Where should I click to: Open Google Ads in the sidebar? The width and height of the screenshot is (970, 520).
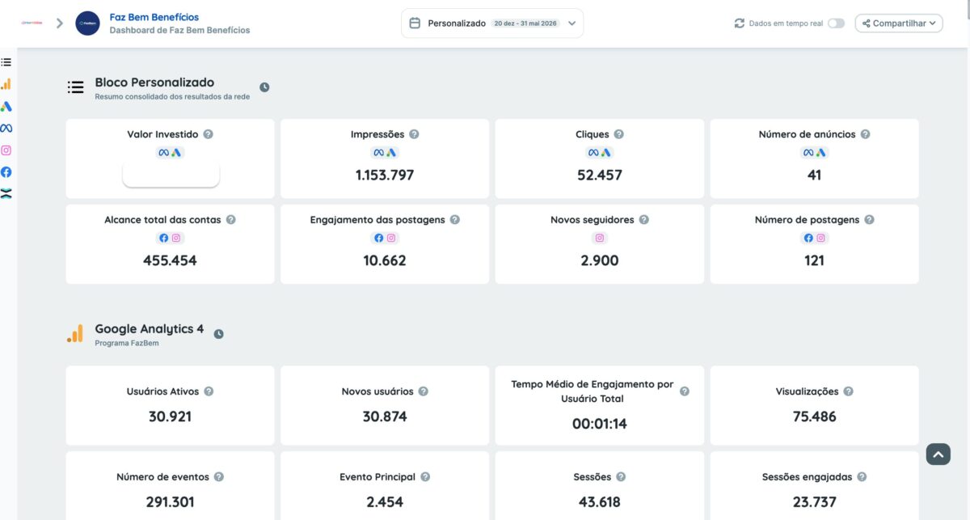[6, 106]
